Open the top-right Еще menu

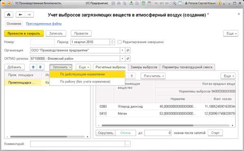click(x=231, y=33)
